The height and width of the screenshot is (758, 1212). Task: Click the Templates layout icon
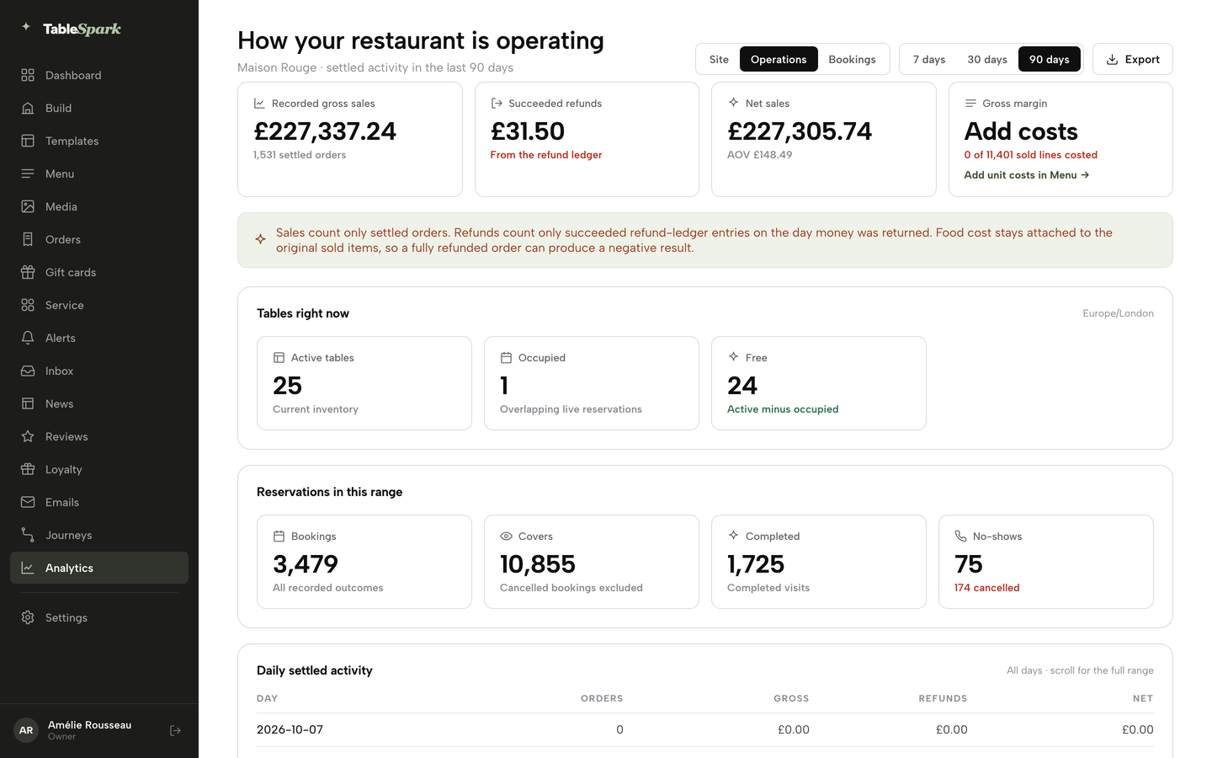point(28,141)
